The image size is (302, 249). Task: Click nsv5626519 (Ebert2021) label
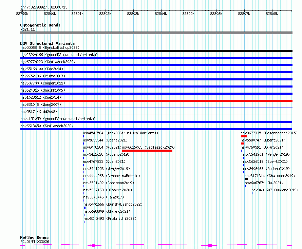265,161
